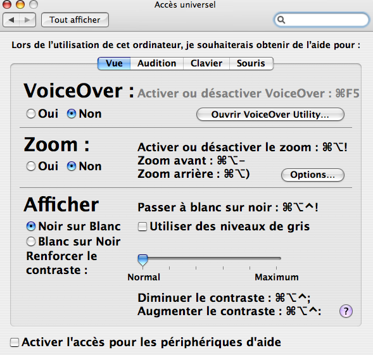373x355 pixels.
Task: Switch to the Audition tab
Action: click(x=157, y=63)
